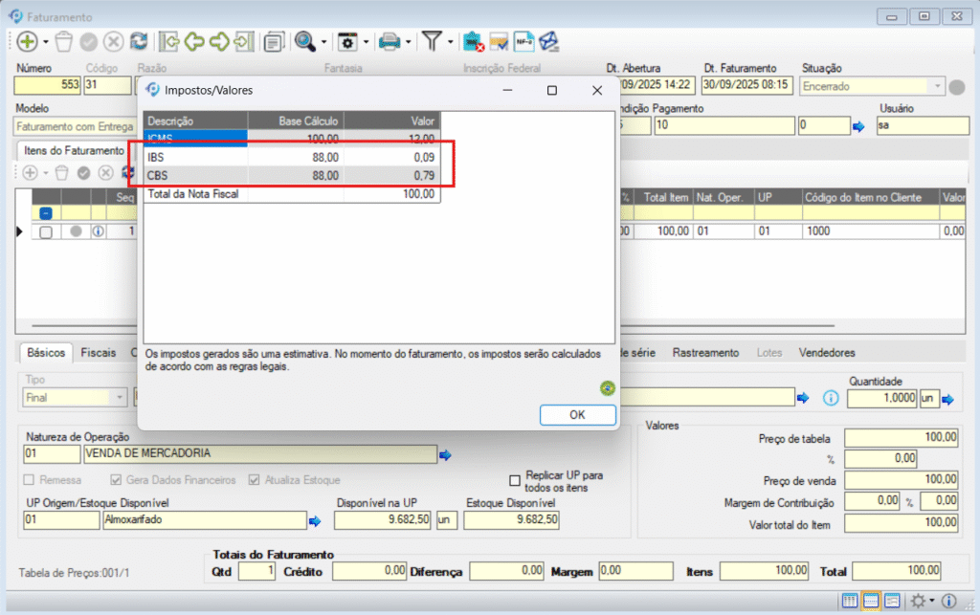
Task: Click the info icon beside Quantidade
Action: (x=831, y=398)
